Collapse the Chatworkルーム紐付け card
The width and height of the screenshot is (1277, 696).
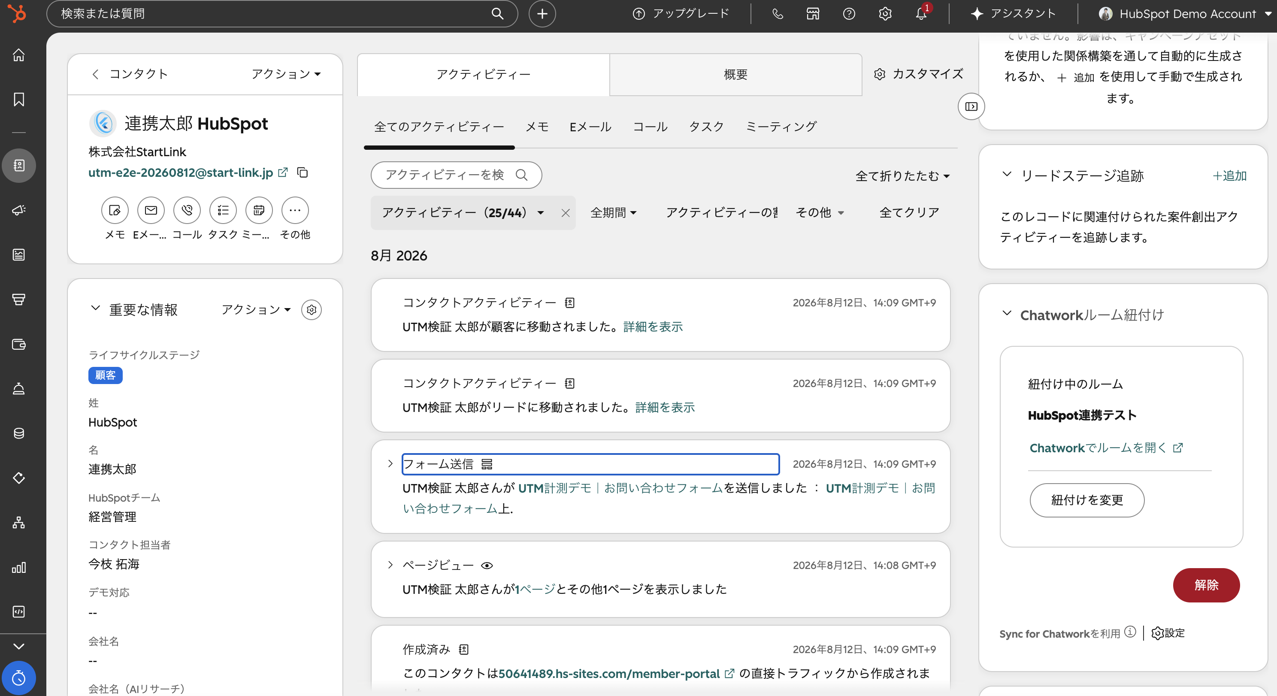(x=1006, y=313)
